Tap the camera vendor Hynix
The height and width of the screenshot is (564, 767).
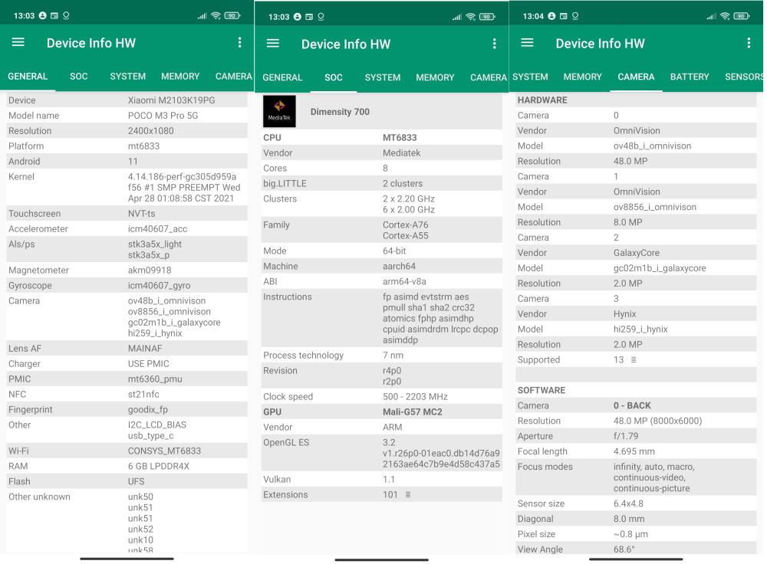[625, 313]
